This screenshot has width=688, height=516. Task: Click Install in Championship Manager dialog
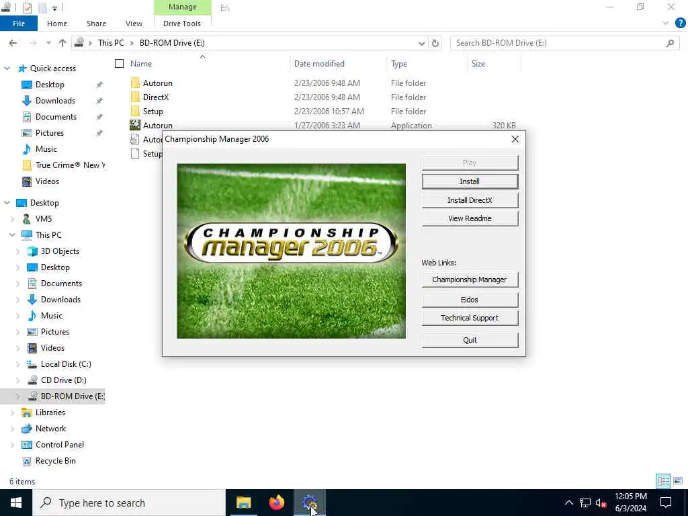[x=470, y=181]
